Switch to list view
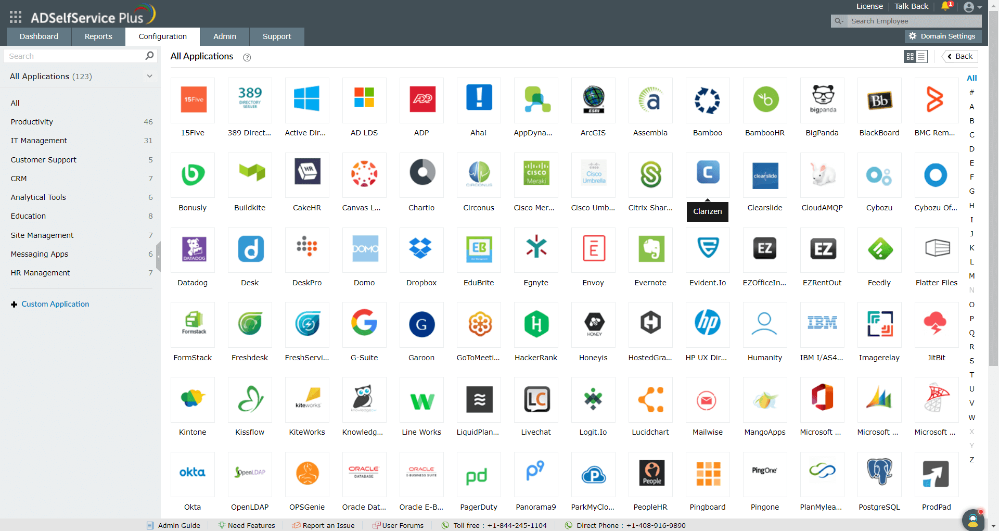 coord(921,56)
